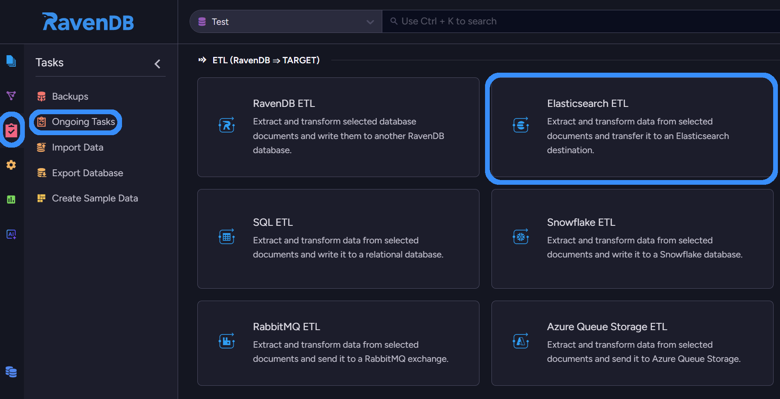Click the Ongoing Tasks menu icon
Viewport: 780px width, 399px height.
(42, 122)
